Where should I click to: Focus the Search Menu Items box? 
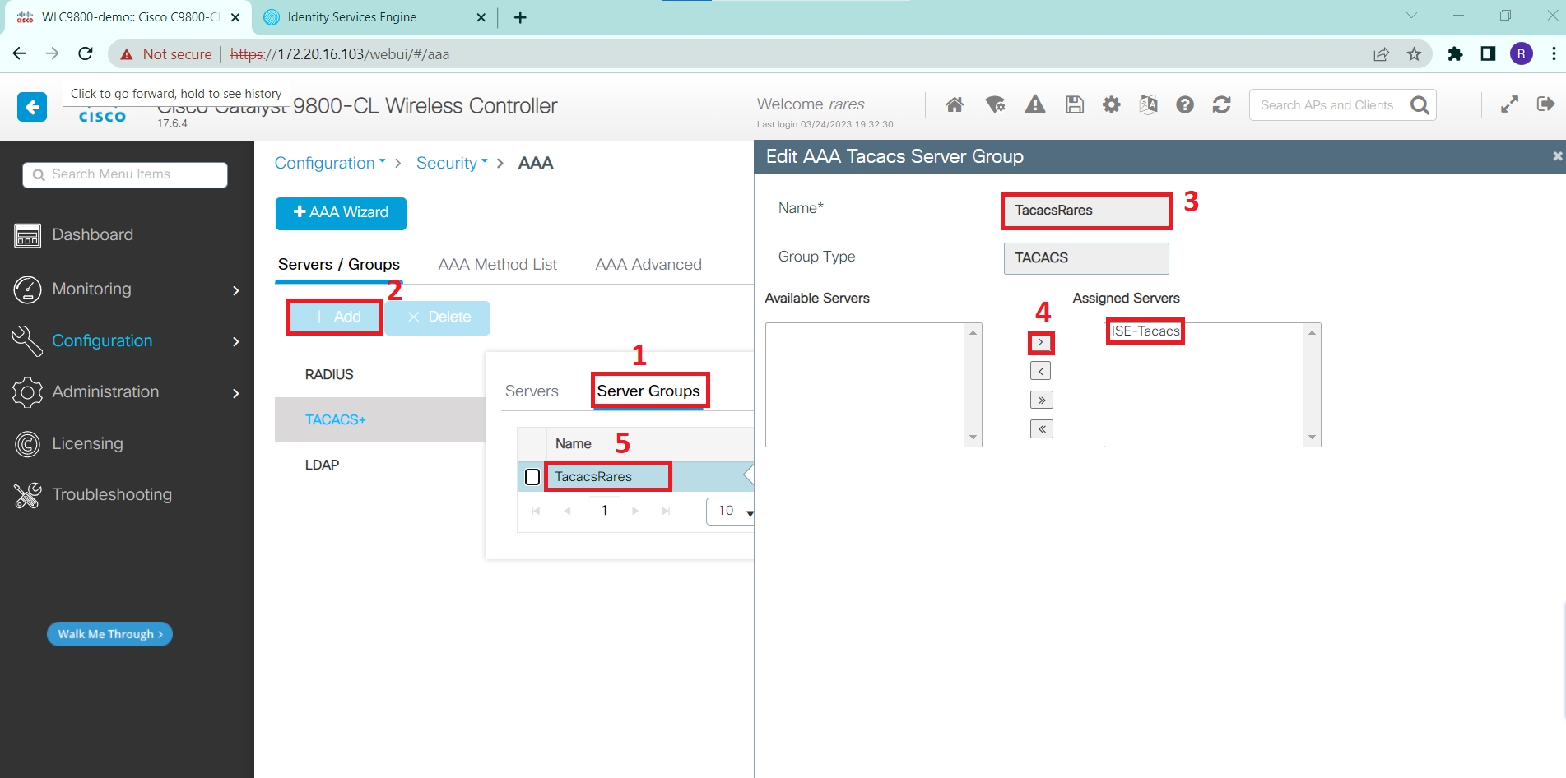[125, 174]
